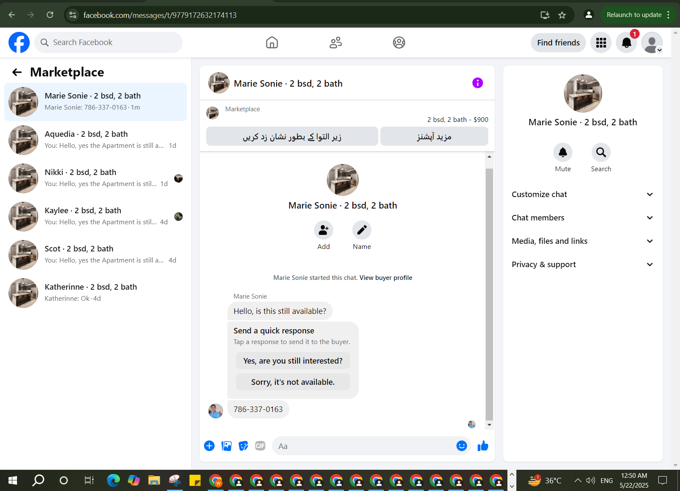Show hidden system tray icons chevron
The width and height of the screenshot is (680, 491).
pyautogui.click(x=578, y=480)
